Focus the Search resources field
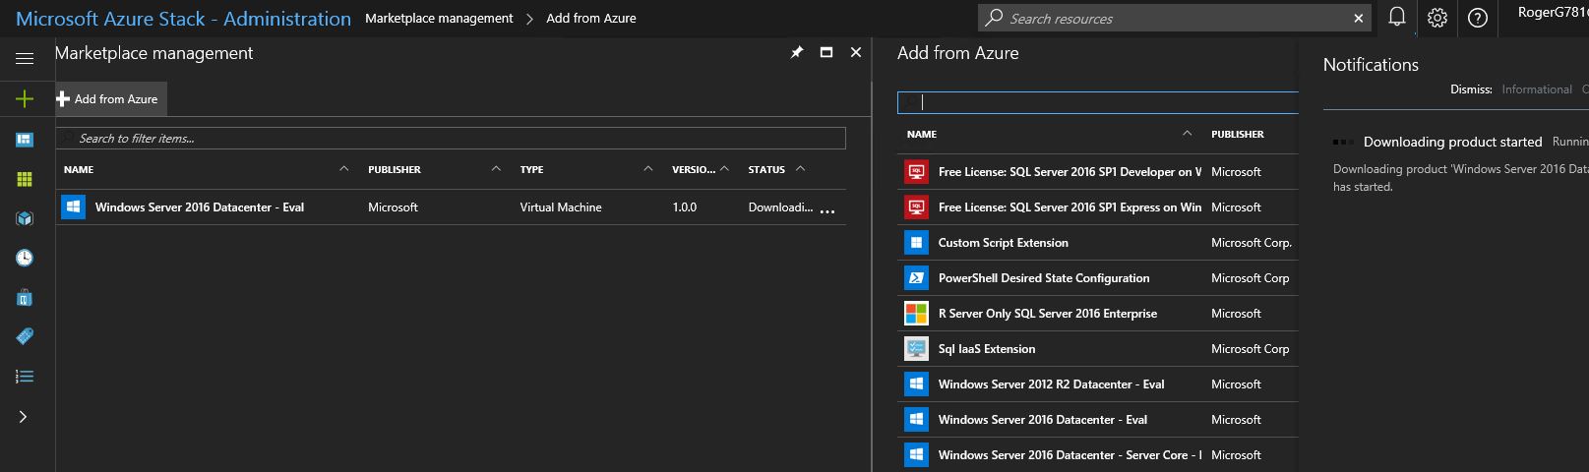Viewport: 1589px width, 472px height. 1175,18
